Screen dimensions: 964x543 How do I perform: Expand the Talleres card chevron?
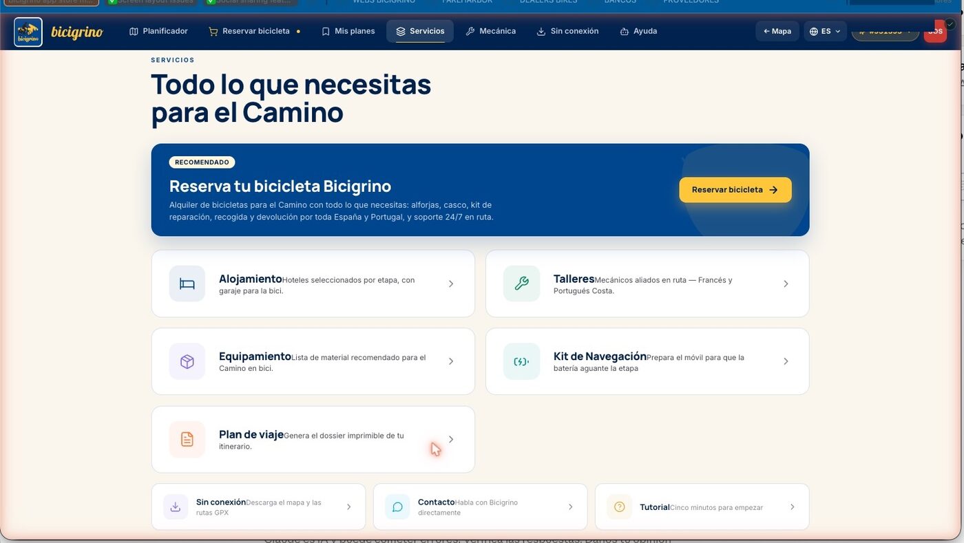786,284
